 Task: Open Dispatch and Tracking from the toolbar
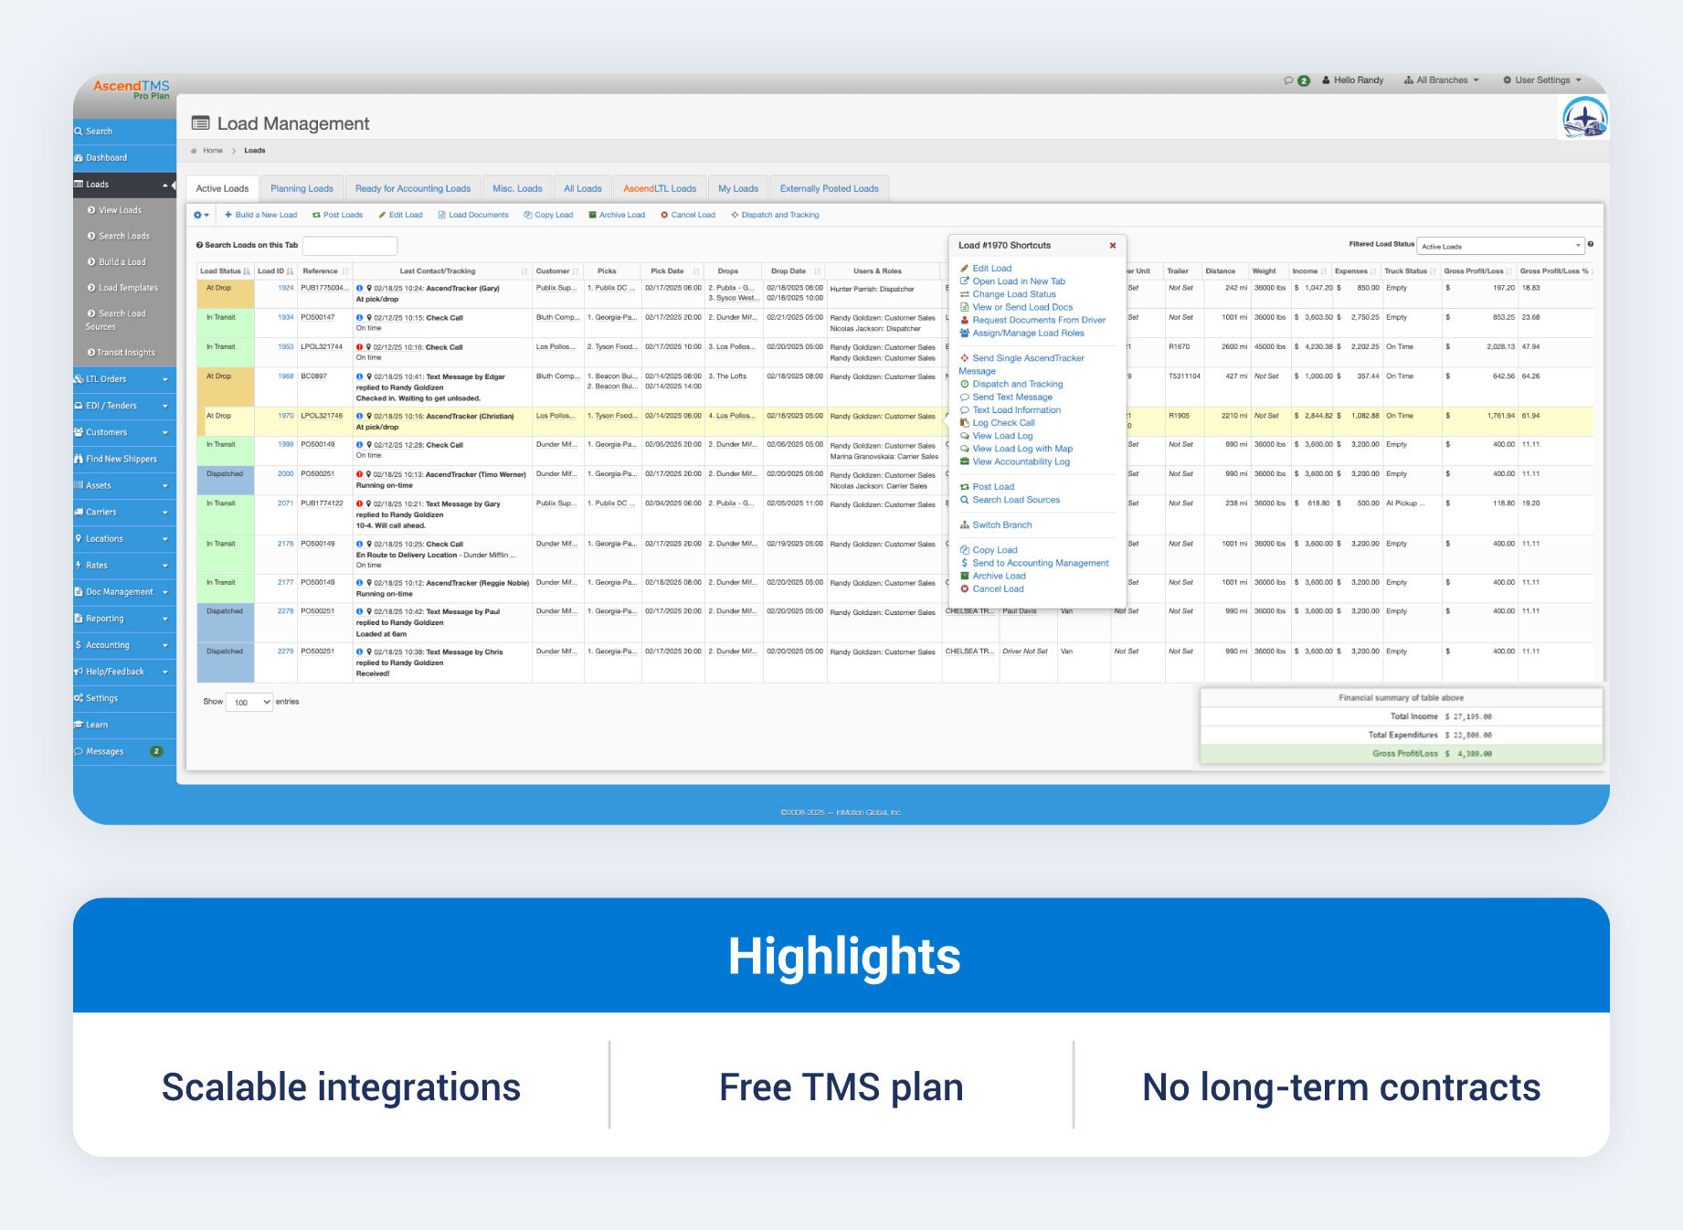(775, 216)
